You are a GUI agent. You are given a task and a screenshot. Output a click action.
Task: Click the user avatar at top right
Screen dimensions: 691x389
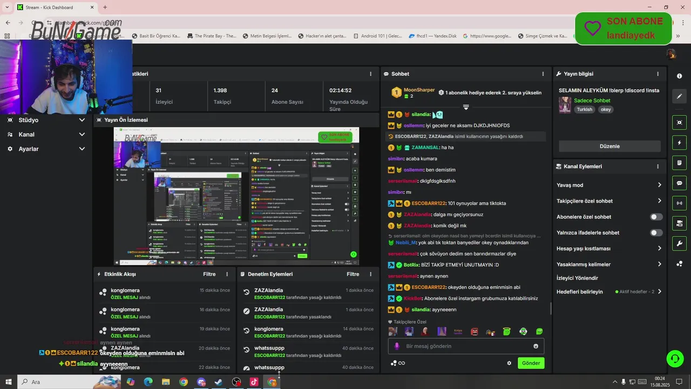click(x=670, y=53)
